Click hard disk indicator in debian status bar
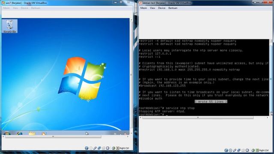 tap(226, 150)
